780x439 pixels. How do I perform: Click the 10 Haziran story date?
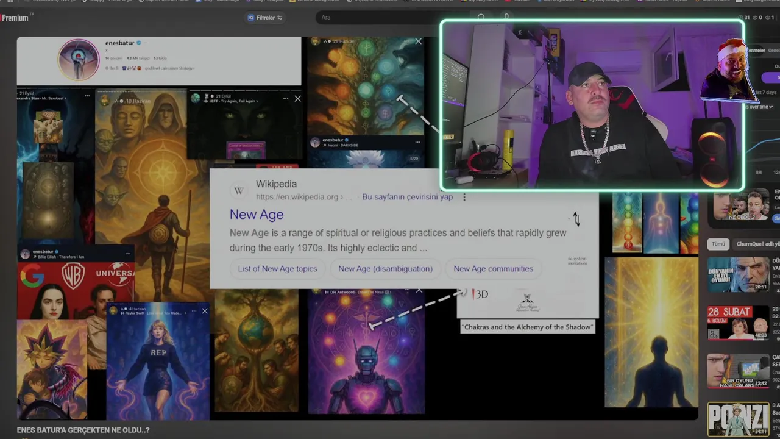click(x=138, y=101)
